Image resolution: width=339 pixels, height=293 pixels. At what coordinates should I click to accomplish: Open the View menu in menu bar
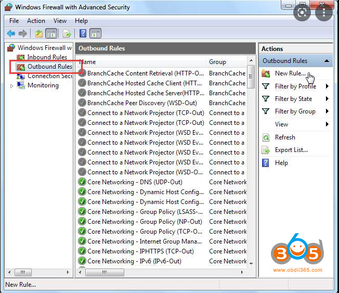pos(60,21)
